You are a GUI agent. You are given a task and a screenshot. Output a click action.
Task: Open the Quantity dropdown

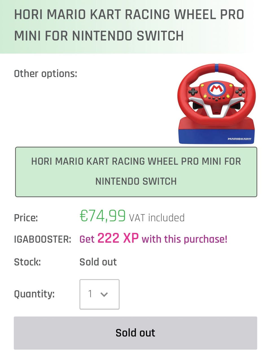pos(99,294)
